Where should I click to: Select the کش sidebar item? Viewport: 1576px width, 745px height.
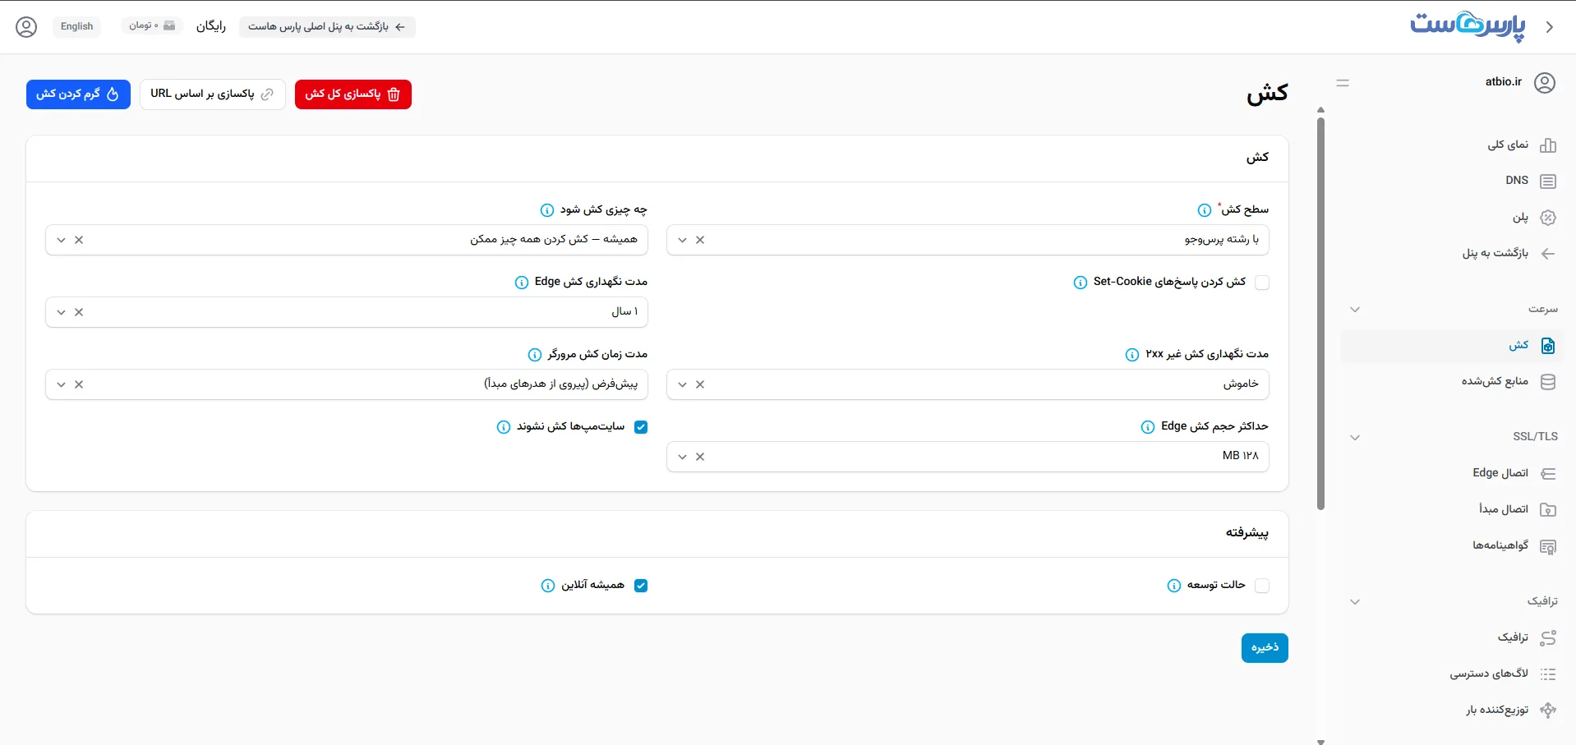pos(1452,346)
